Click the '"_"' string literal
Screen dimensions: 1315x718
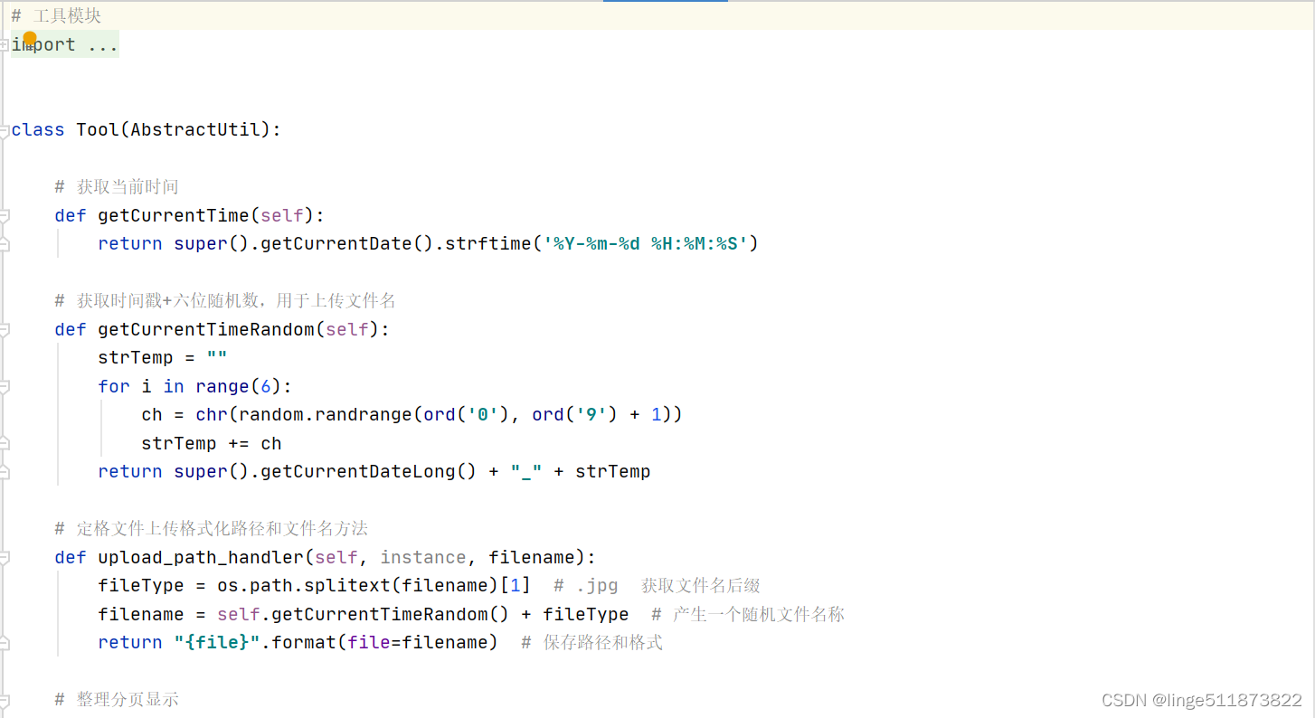point(526,471)
